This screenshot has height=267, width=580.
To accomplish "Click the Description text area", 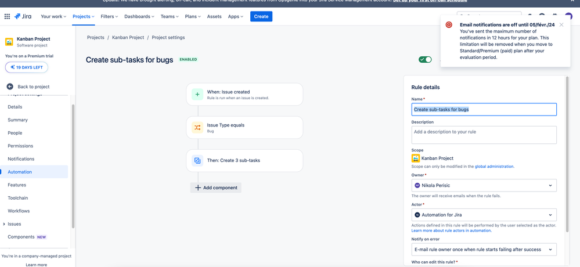I will pos(484,135).
